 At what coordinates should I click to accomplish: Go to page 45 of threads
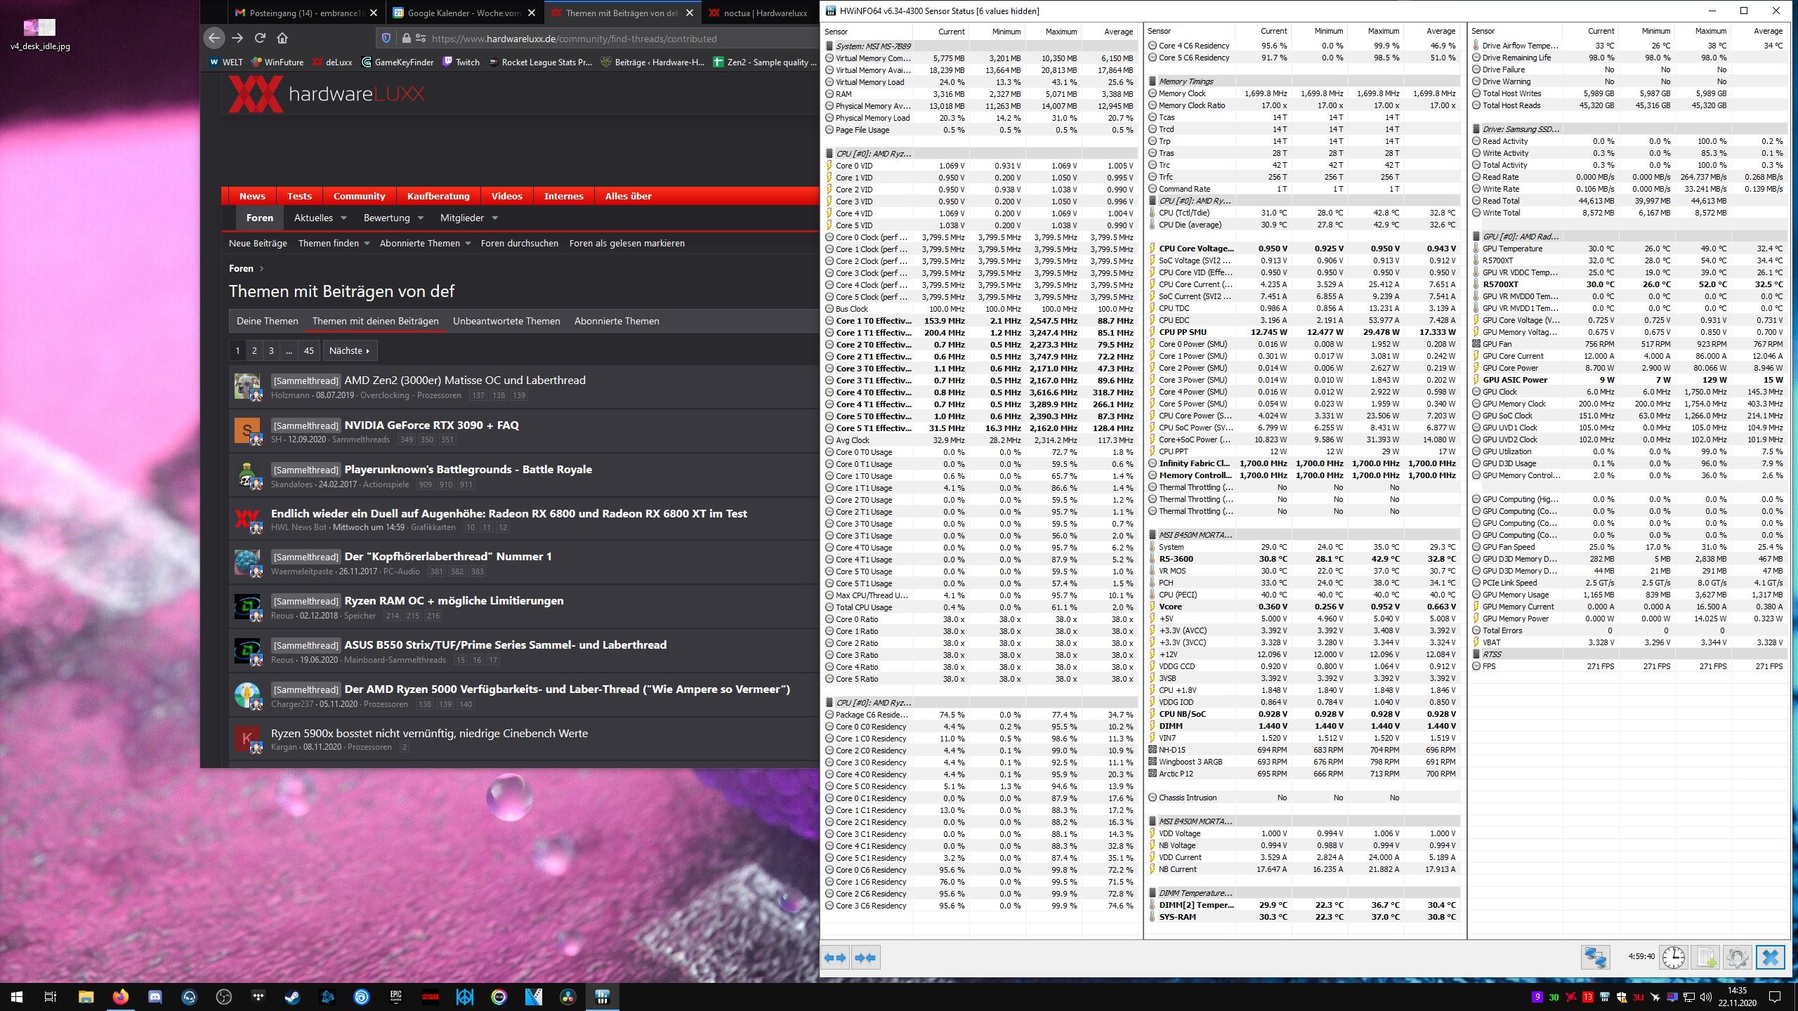tap(308, 350)
